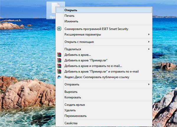Expand 'Поделиться' submenu arrow

tap(149, 49)
